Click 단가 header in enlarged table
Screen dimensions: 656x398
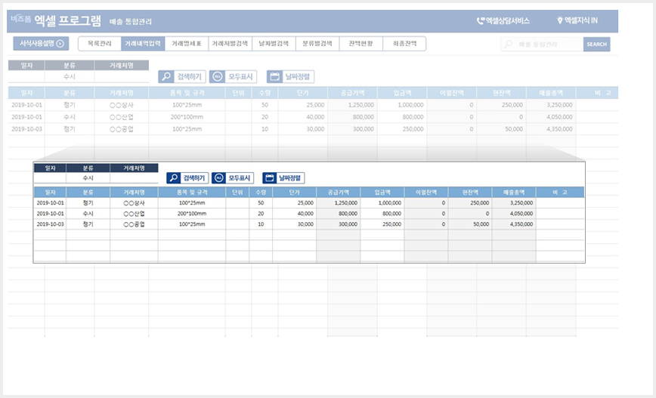[295, 193]
